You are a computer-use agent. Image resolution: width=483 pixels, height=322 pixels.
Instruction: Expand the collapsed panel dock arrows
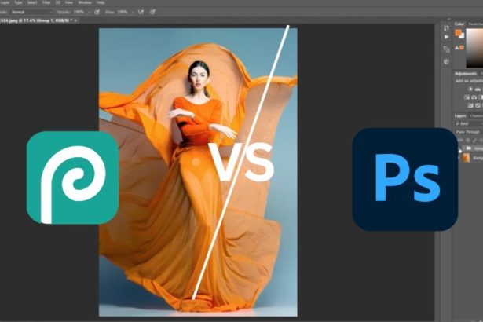[x=448, y=20]
